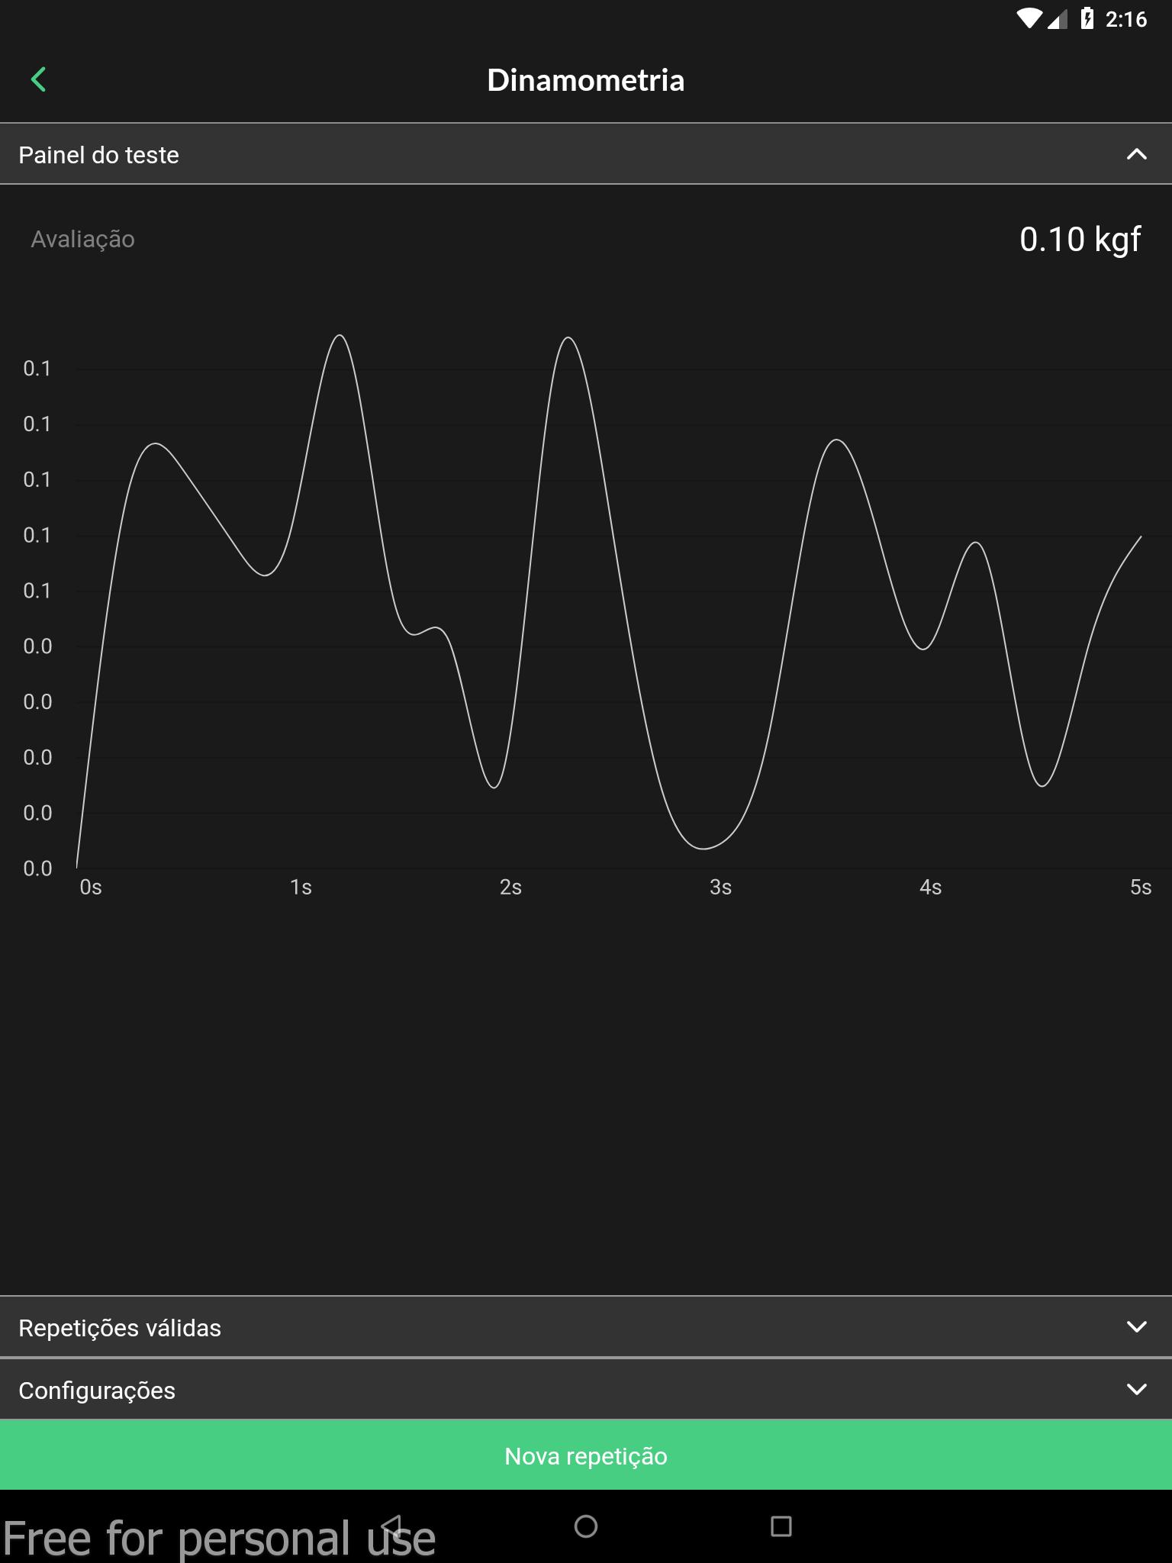This screenshot has height=1563, width=1172.
Task: Tap the Nova repetição button
Action: click(x=586, y=1455)
